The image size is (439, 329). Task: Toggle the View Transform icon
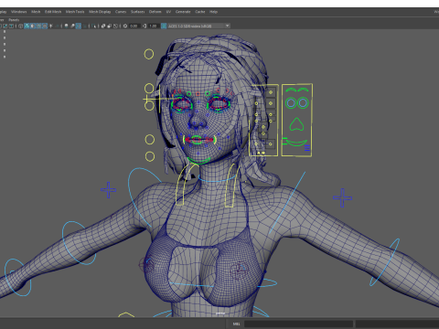(164, 26)
